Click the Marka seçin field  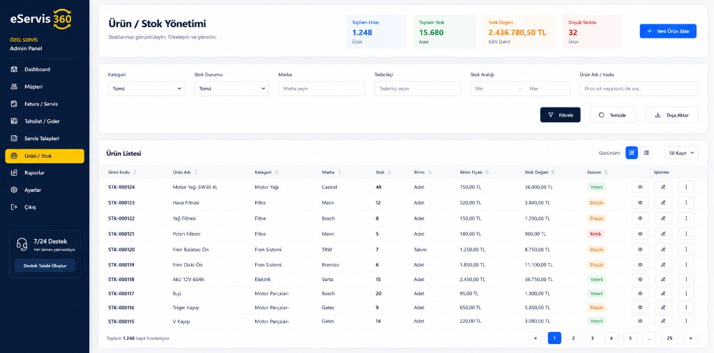point(321,89)
